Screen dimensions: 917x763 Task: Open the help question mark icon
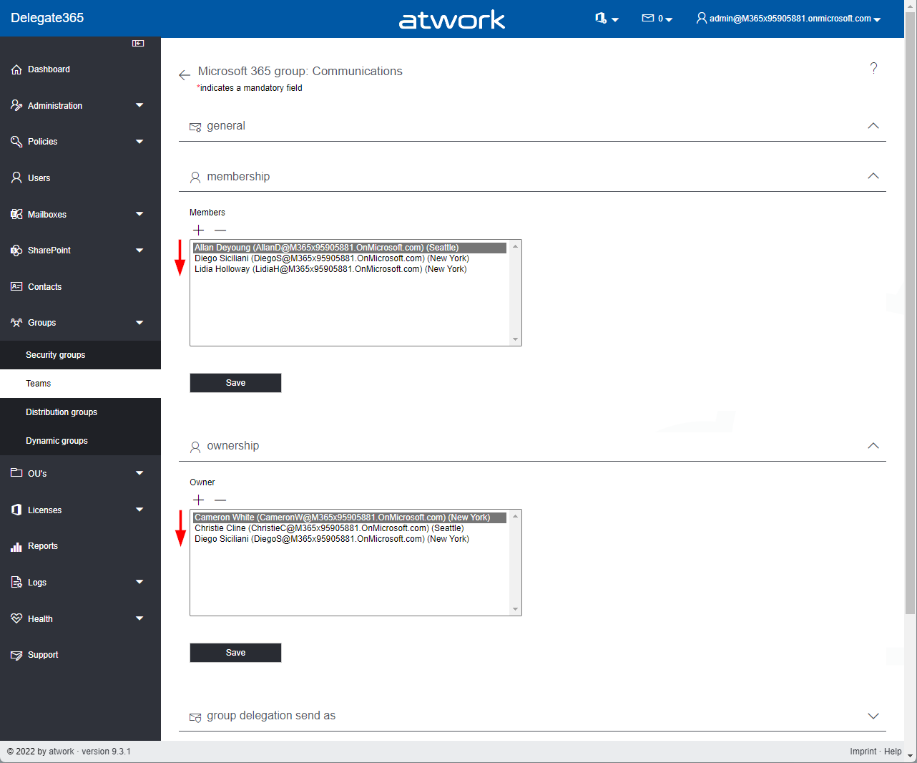[x=873, y=68]
